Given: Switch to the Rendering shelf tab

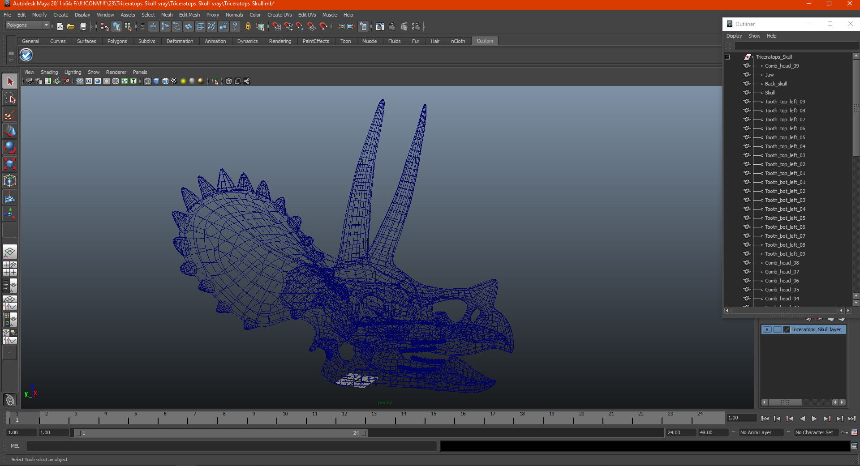Looking at the screenshot, I should coord(280,41).
